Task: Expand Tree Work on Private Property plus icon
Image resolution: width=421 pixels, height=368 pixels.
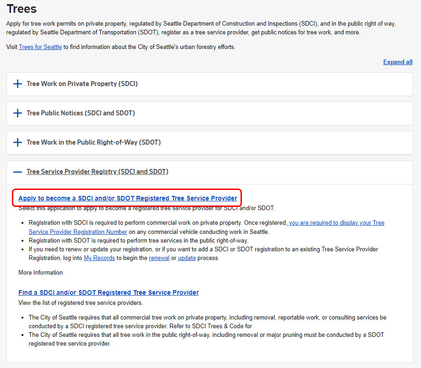Action: [x=17, y=84]
